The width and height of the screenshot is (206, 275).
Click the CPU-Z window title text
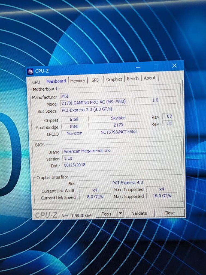click(x=42, y=71)
